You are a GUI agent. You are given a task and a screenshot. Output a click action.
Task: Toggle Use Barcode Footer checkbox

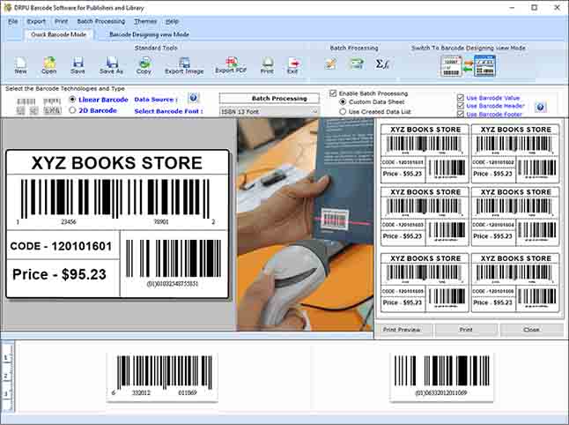point(461,114)
